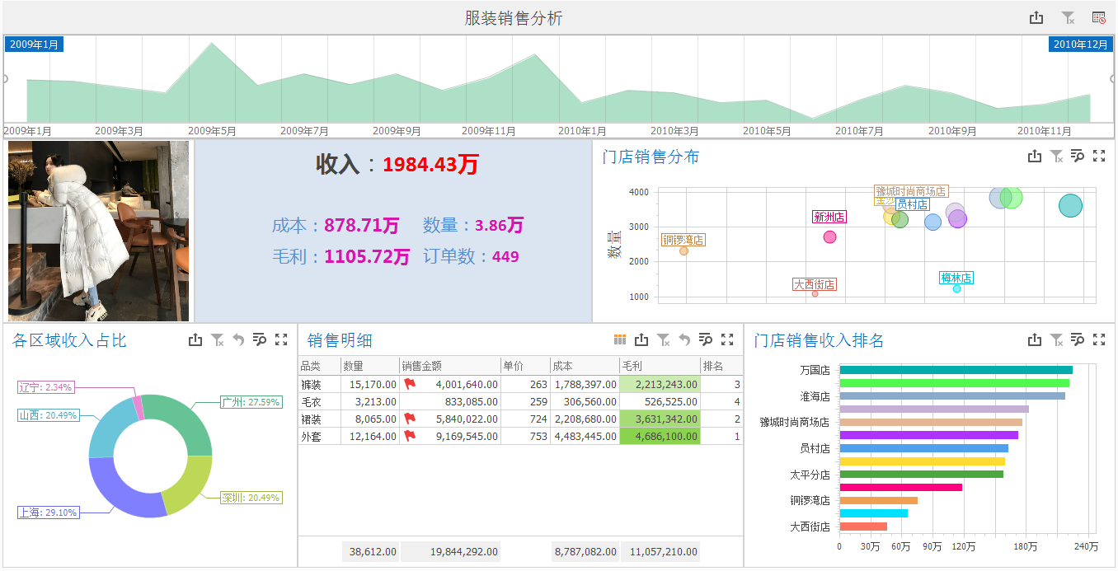Click the large teal bubble at far right

[x=1070, y=206]
